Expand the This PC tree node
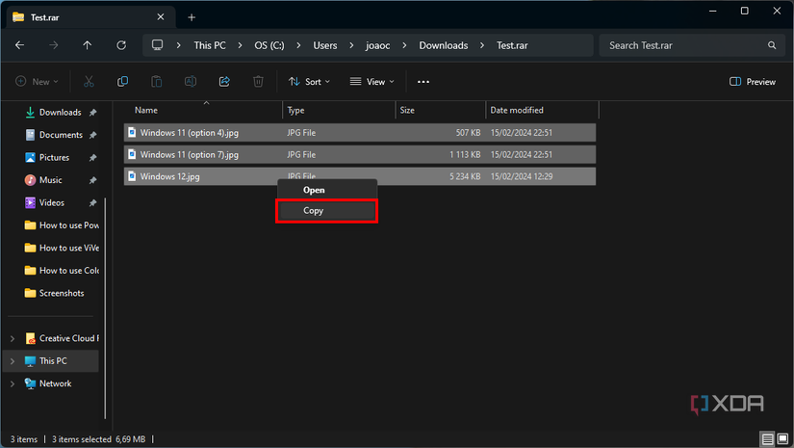794x448 pixels. tap(13, 361)
